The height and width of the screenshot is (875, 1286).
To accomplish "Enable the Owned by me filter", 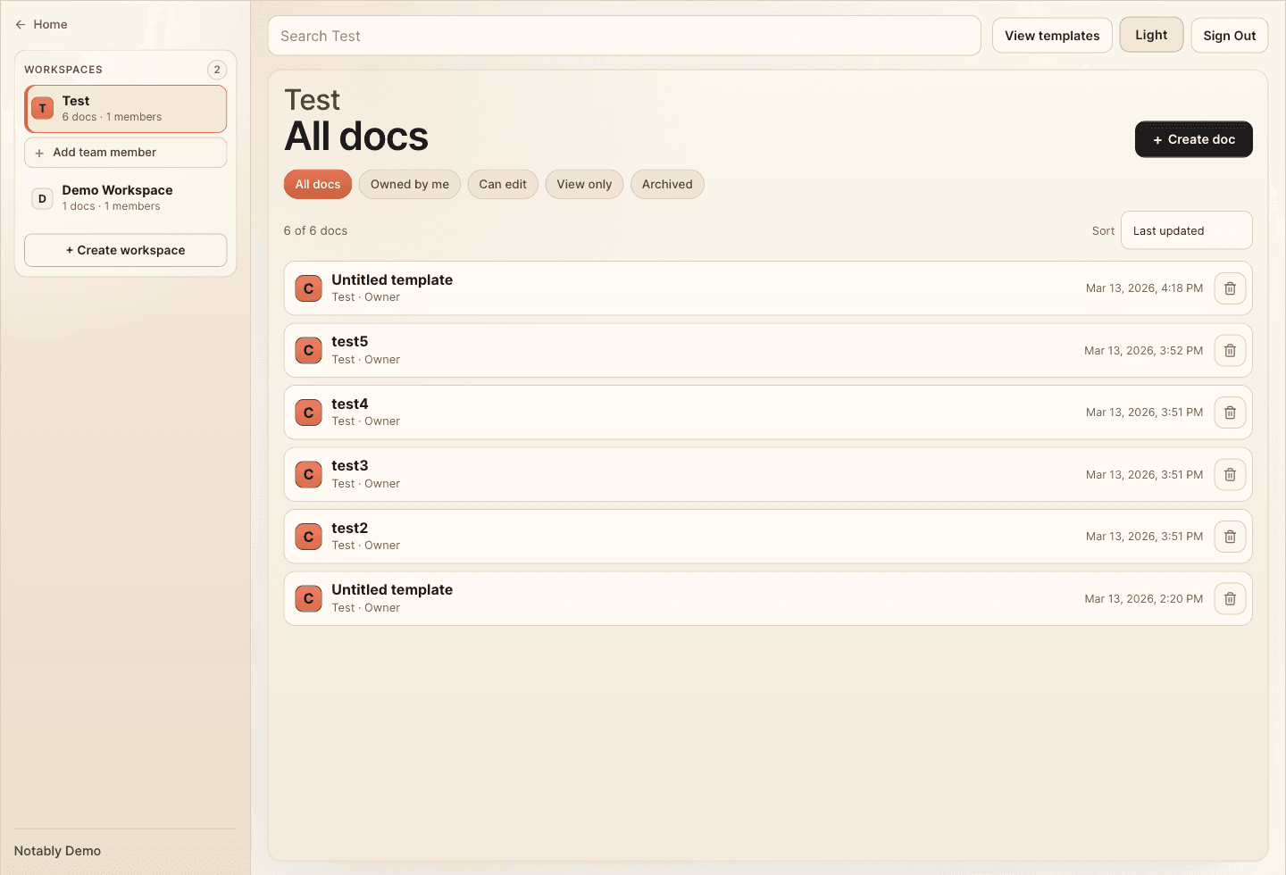I will coord(409,184).
